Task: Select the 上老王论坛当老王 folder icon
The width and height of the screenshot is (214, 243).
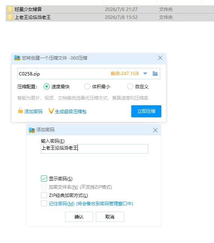Action: pyautogui.click(x=10, y=17)
